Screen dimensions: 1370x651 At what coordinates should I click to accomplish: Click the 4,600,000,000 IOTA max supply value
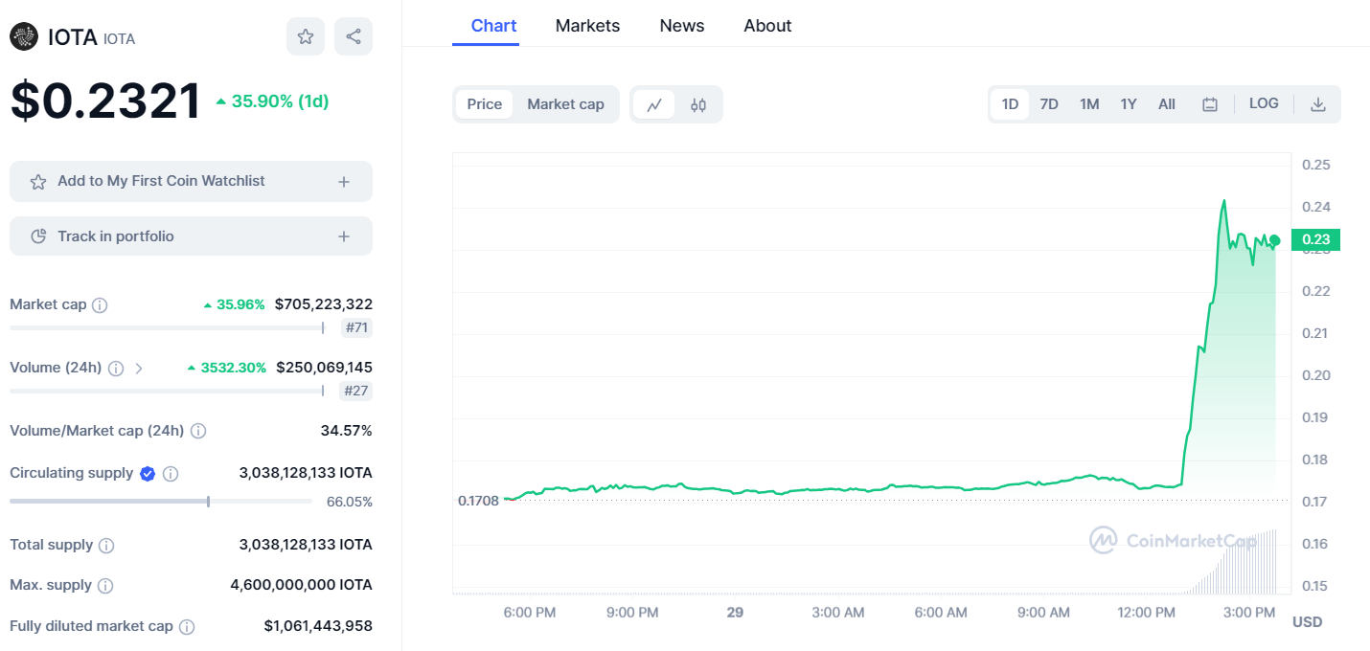pos(302,585)
